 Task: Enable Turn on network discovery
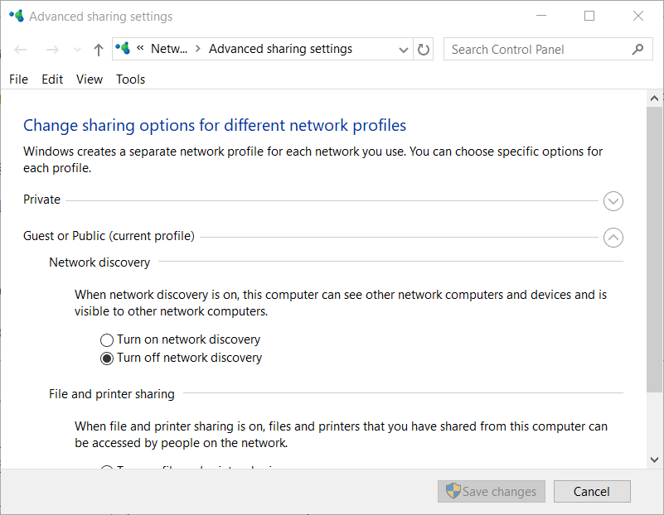point(107,339)
